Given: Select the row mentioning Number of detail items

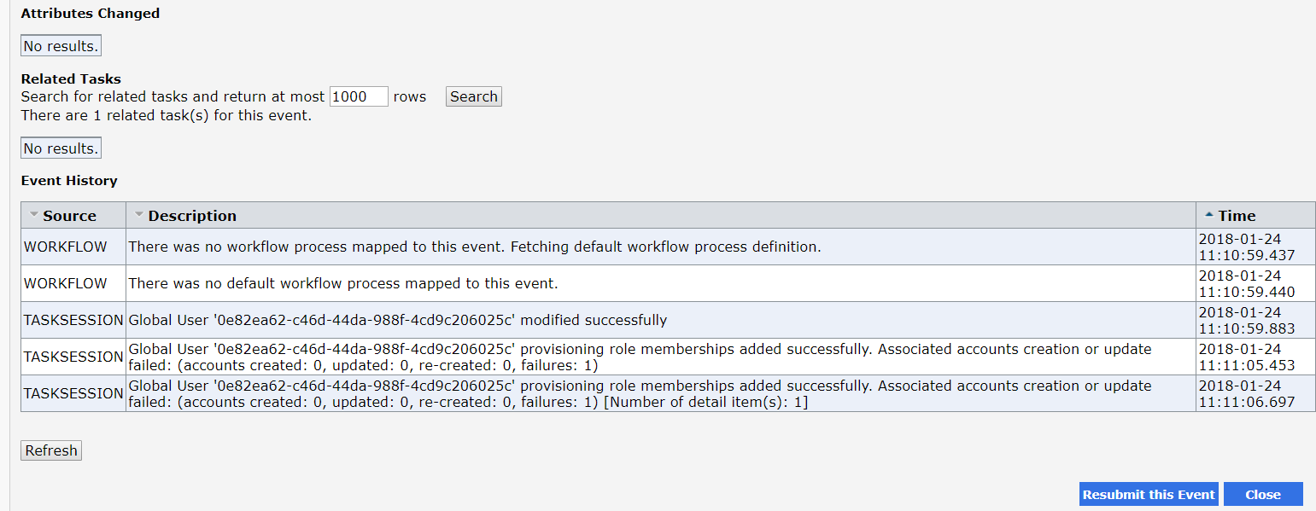Looking at the screenshot, I should (668, 393).
